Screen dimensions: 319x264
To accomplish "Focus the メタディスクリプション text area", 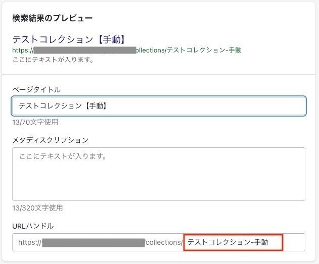I will pyautogui.click(x=159, y=174).
